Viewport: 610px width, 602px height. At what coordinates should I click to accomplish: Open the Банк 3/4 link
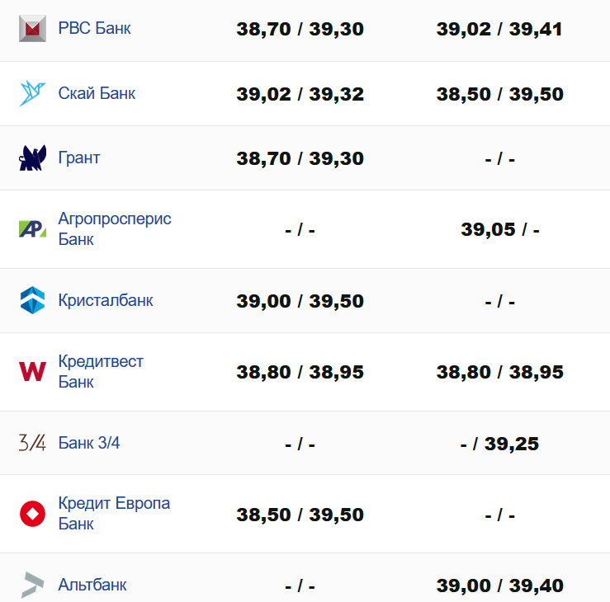pos(89,443)
